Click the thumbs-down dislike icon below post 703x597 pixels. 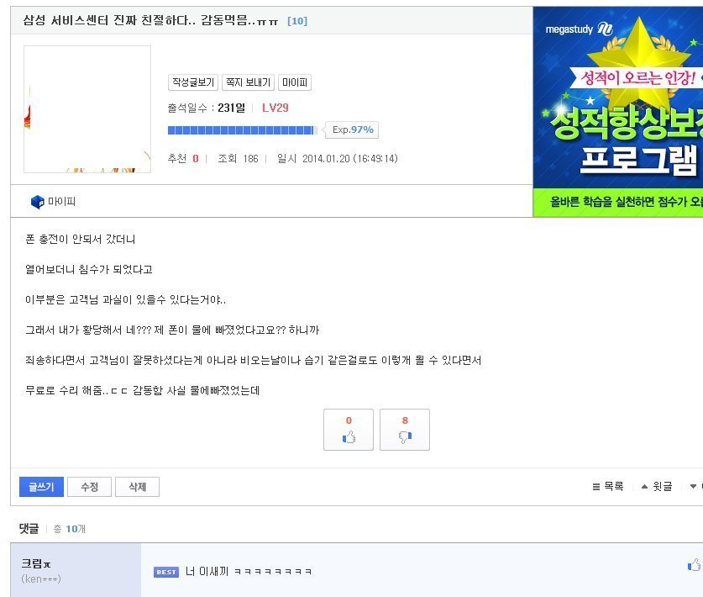(x=405, y=436)
